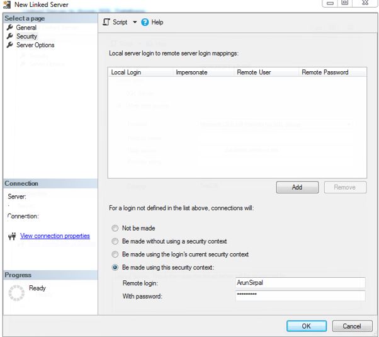This screenshot has height=337, width=379.
Task: Click OK to confirm linked server
Action: tap(306, 326)
